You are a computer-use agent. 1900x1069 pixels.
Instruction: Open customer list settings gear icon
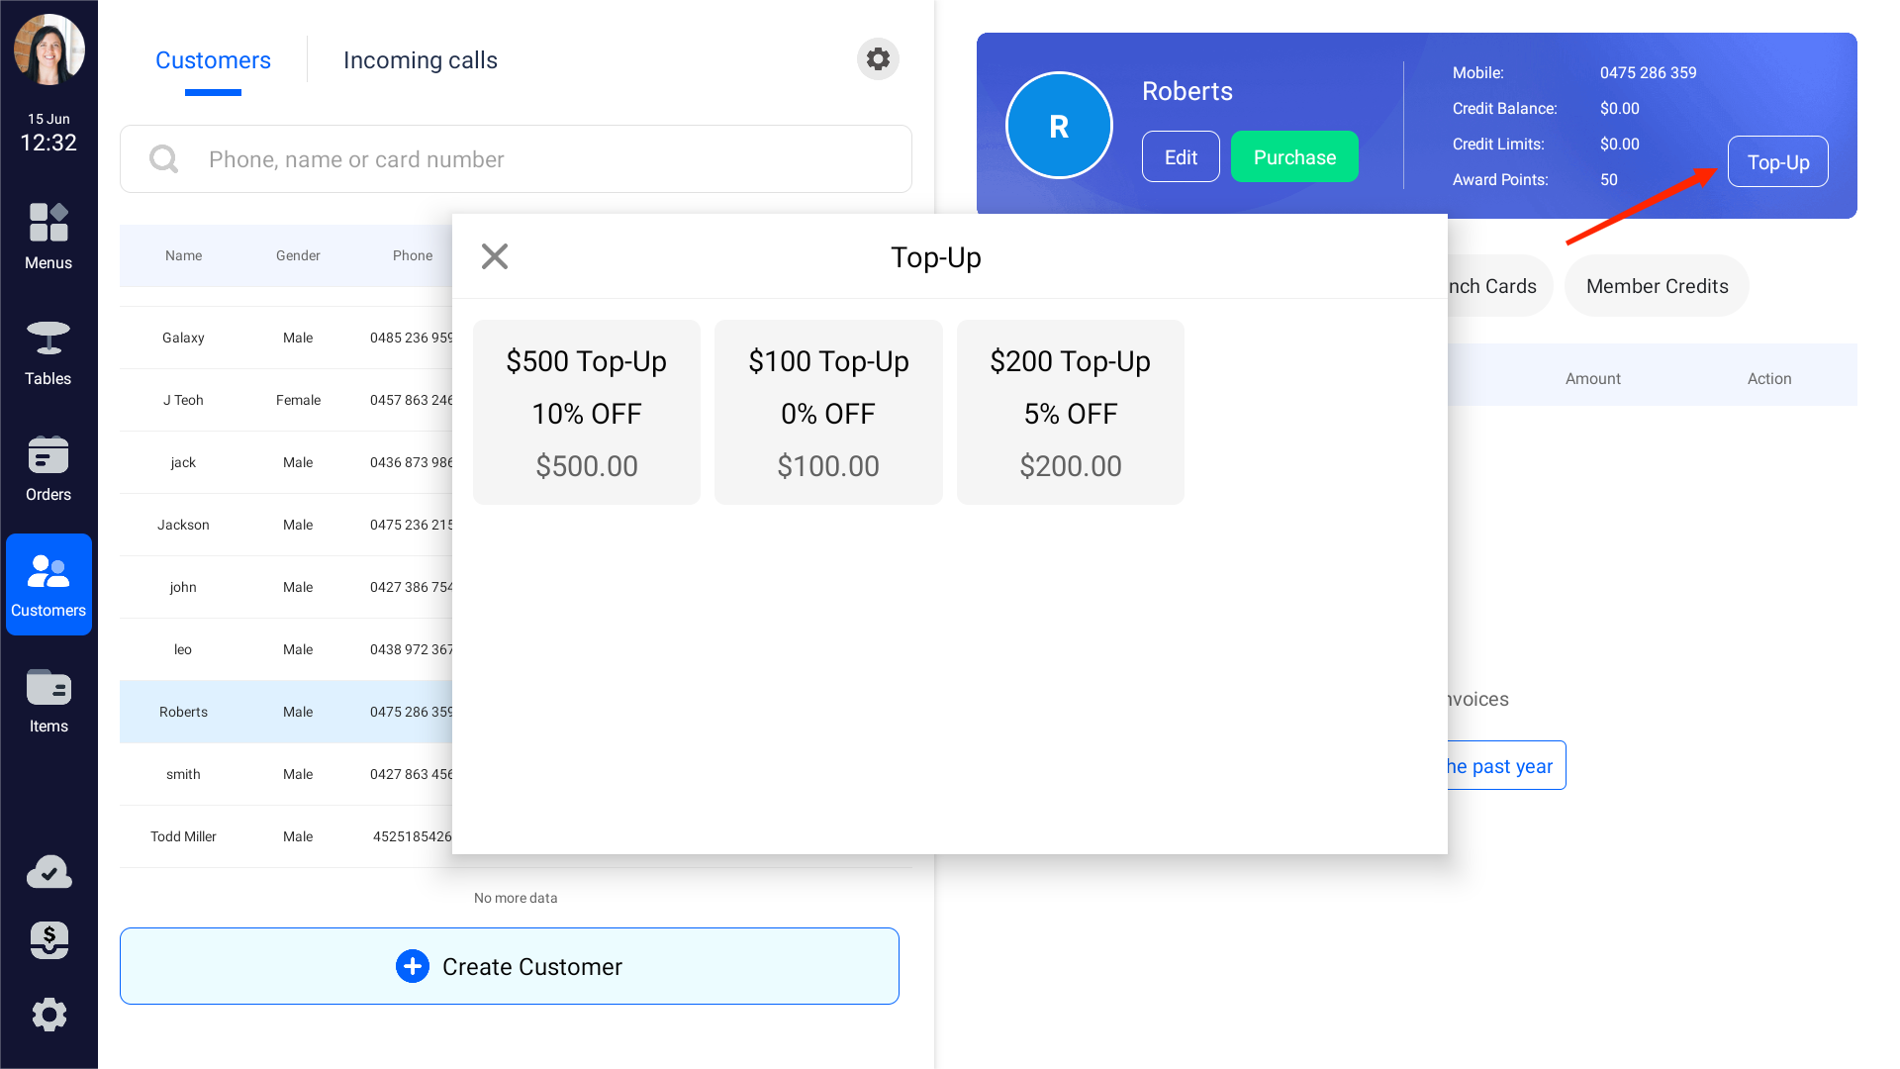pyautogui.click(x=878, y=59)
